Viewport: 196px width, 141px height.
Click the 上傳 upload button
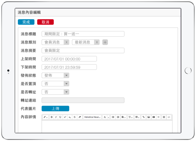pos(55,108)
